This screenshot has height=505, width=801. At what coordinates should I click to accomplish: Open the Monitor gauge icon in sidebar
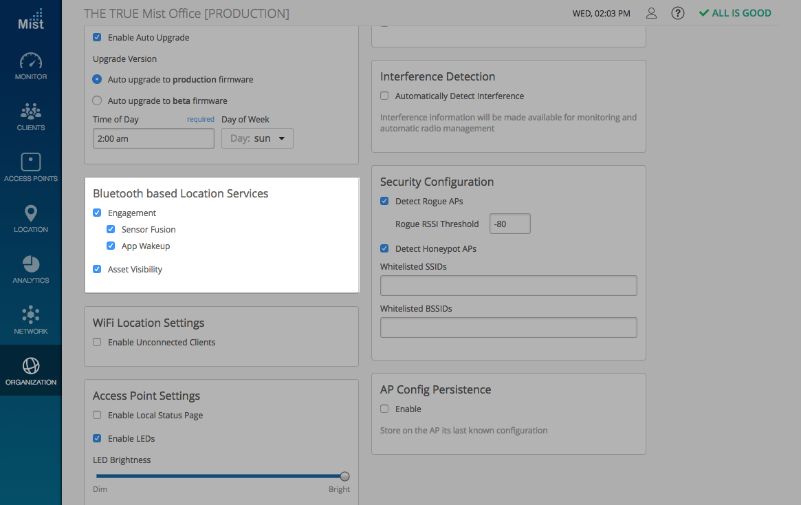click(31, 61)
